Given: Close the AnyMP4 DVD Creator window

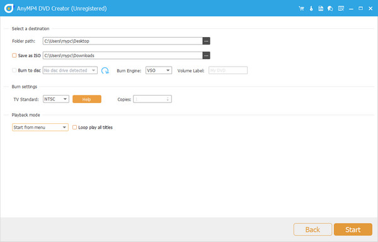Looking at the screenshot, I should click(x=370, y=9).
